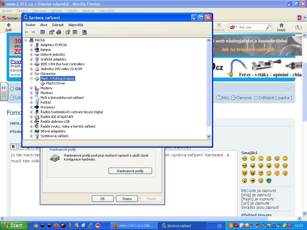This screenshot has width=307, height=230.
Task: Open Properties via the toolbar properties icon
Action: coord(52,32)
